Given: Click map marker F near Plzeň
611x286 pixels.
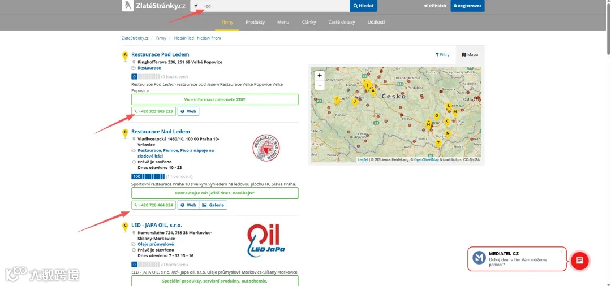Looking at the screenshot, I should (337, 101).
